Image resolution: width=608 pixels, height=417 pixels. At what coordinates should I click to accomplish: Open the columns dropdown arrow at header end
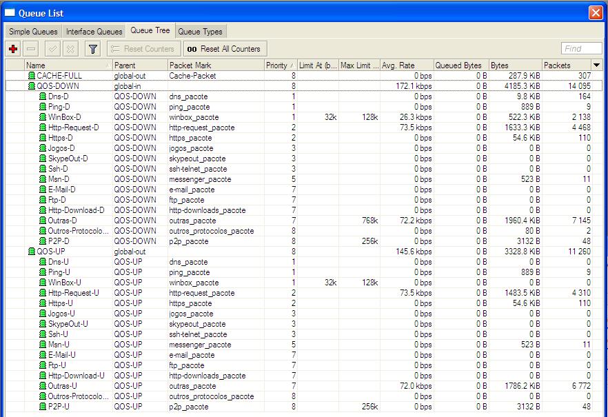point(597,65)
